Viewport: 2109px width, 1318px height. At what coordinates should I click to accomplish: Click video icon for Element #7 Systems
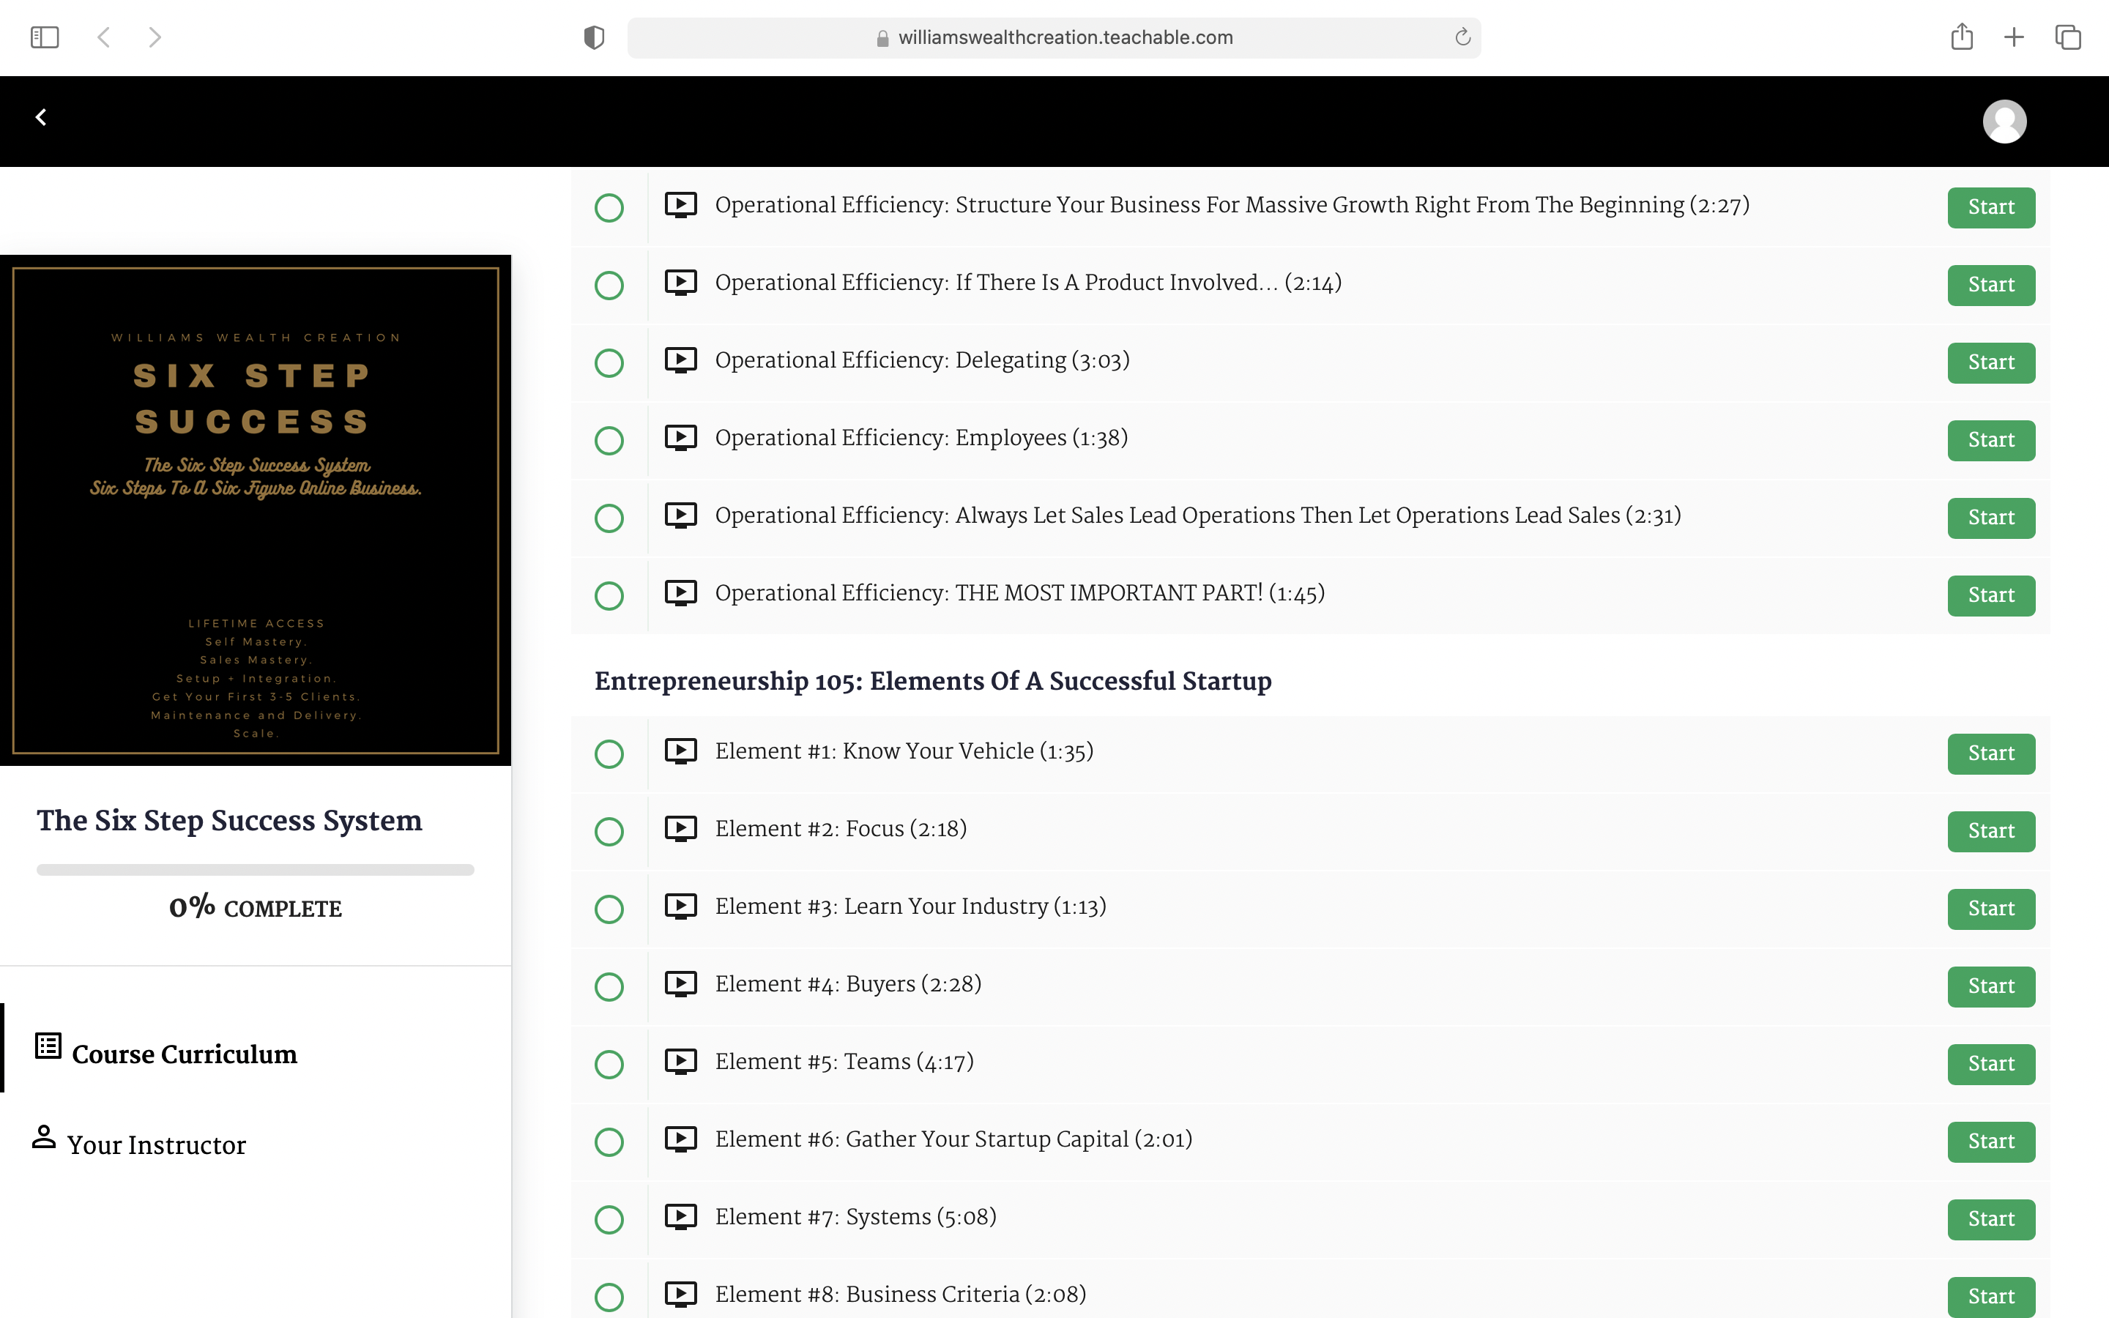pyautogui.click(x=680, y=1217)
